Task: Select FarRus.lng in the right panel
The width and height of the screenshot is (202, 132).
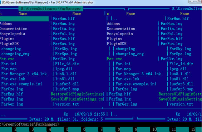Action: tap(172, 44)
